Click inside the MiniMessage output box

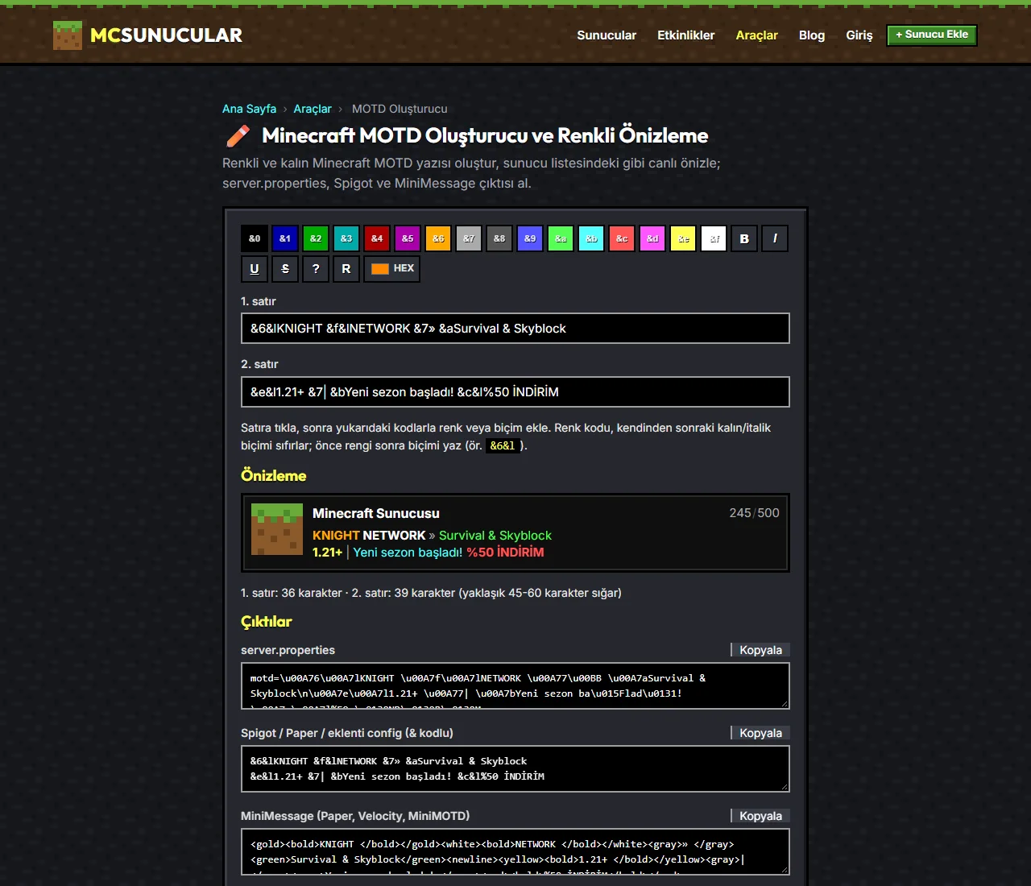tap(515, 852)
